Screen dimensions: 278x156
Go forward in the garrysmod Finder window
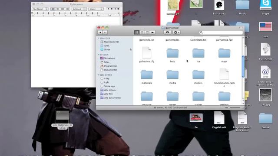point(105,32)
